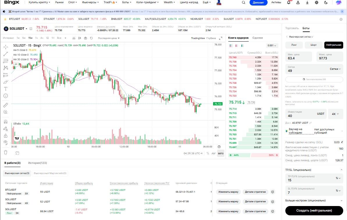Select the Neutral grid direction
347x220 pixels.
click(334, 45)
